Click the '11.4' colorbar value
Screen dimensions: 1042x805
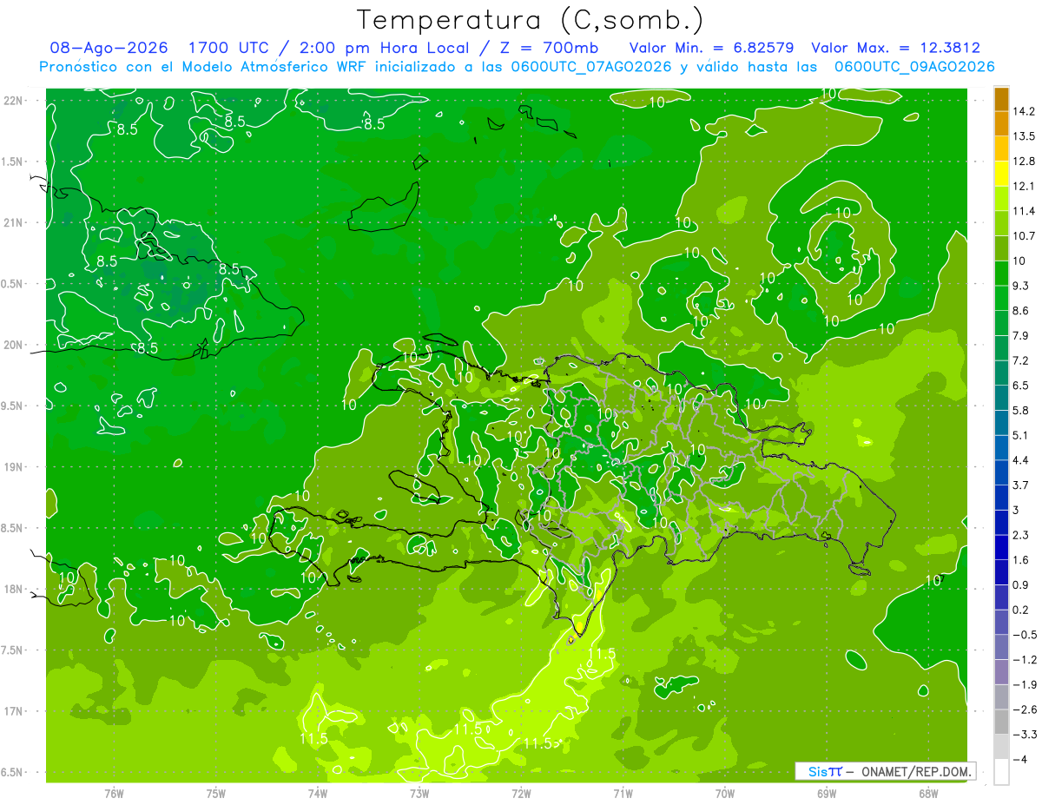point(1026,211)
